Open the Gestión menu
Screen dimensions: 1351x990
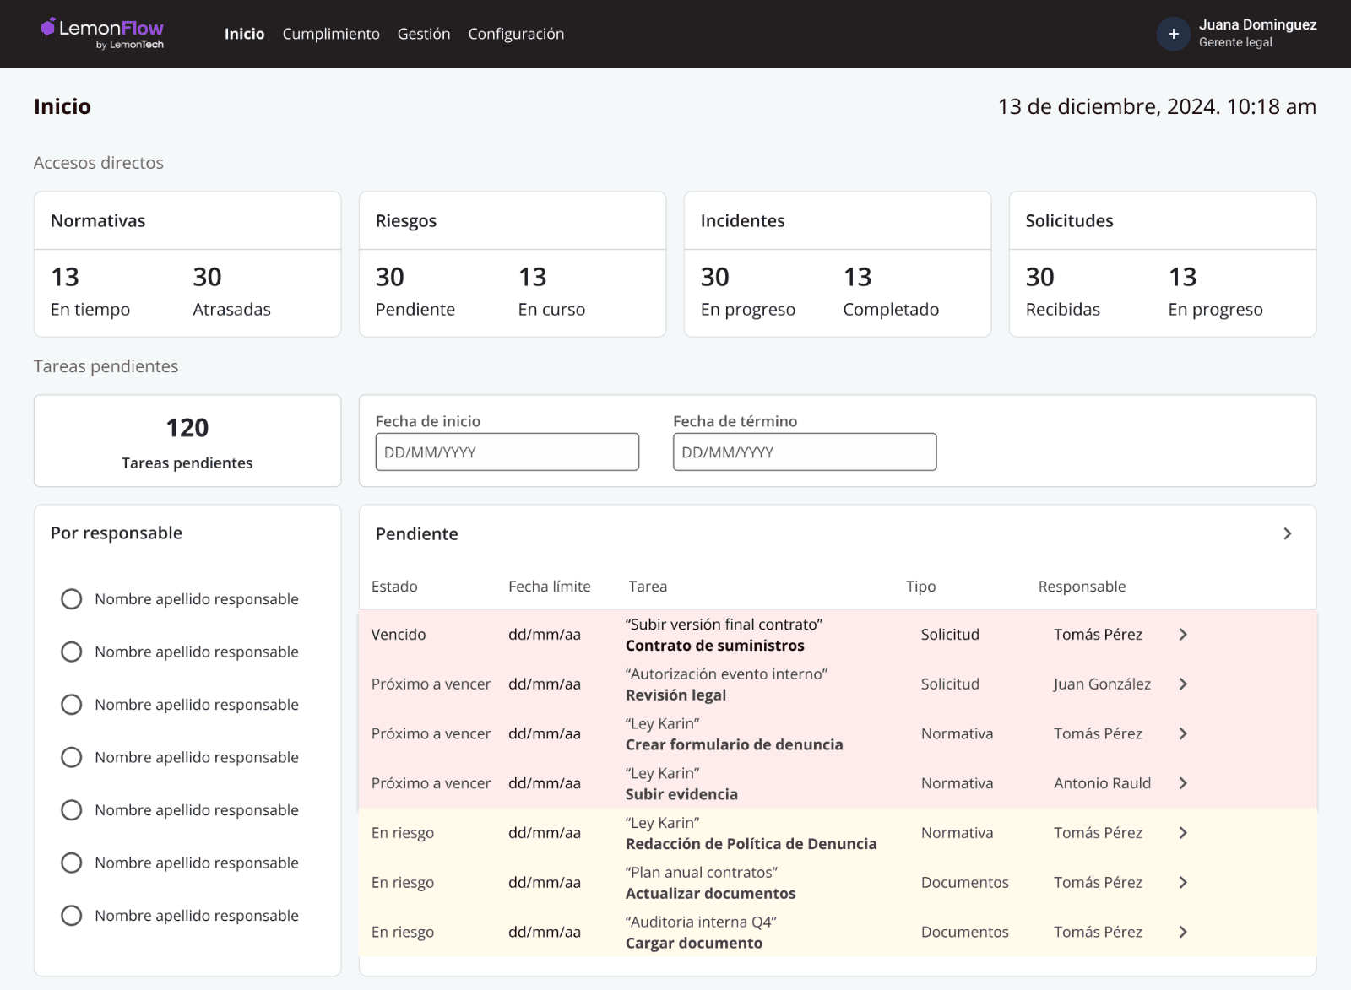tap(424, 34)
